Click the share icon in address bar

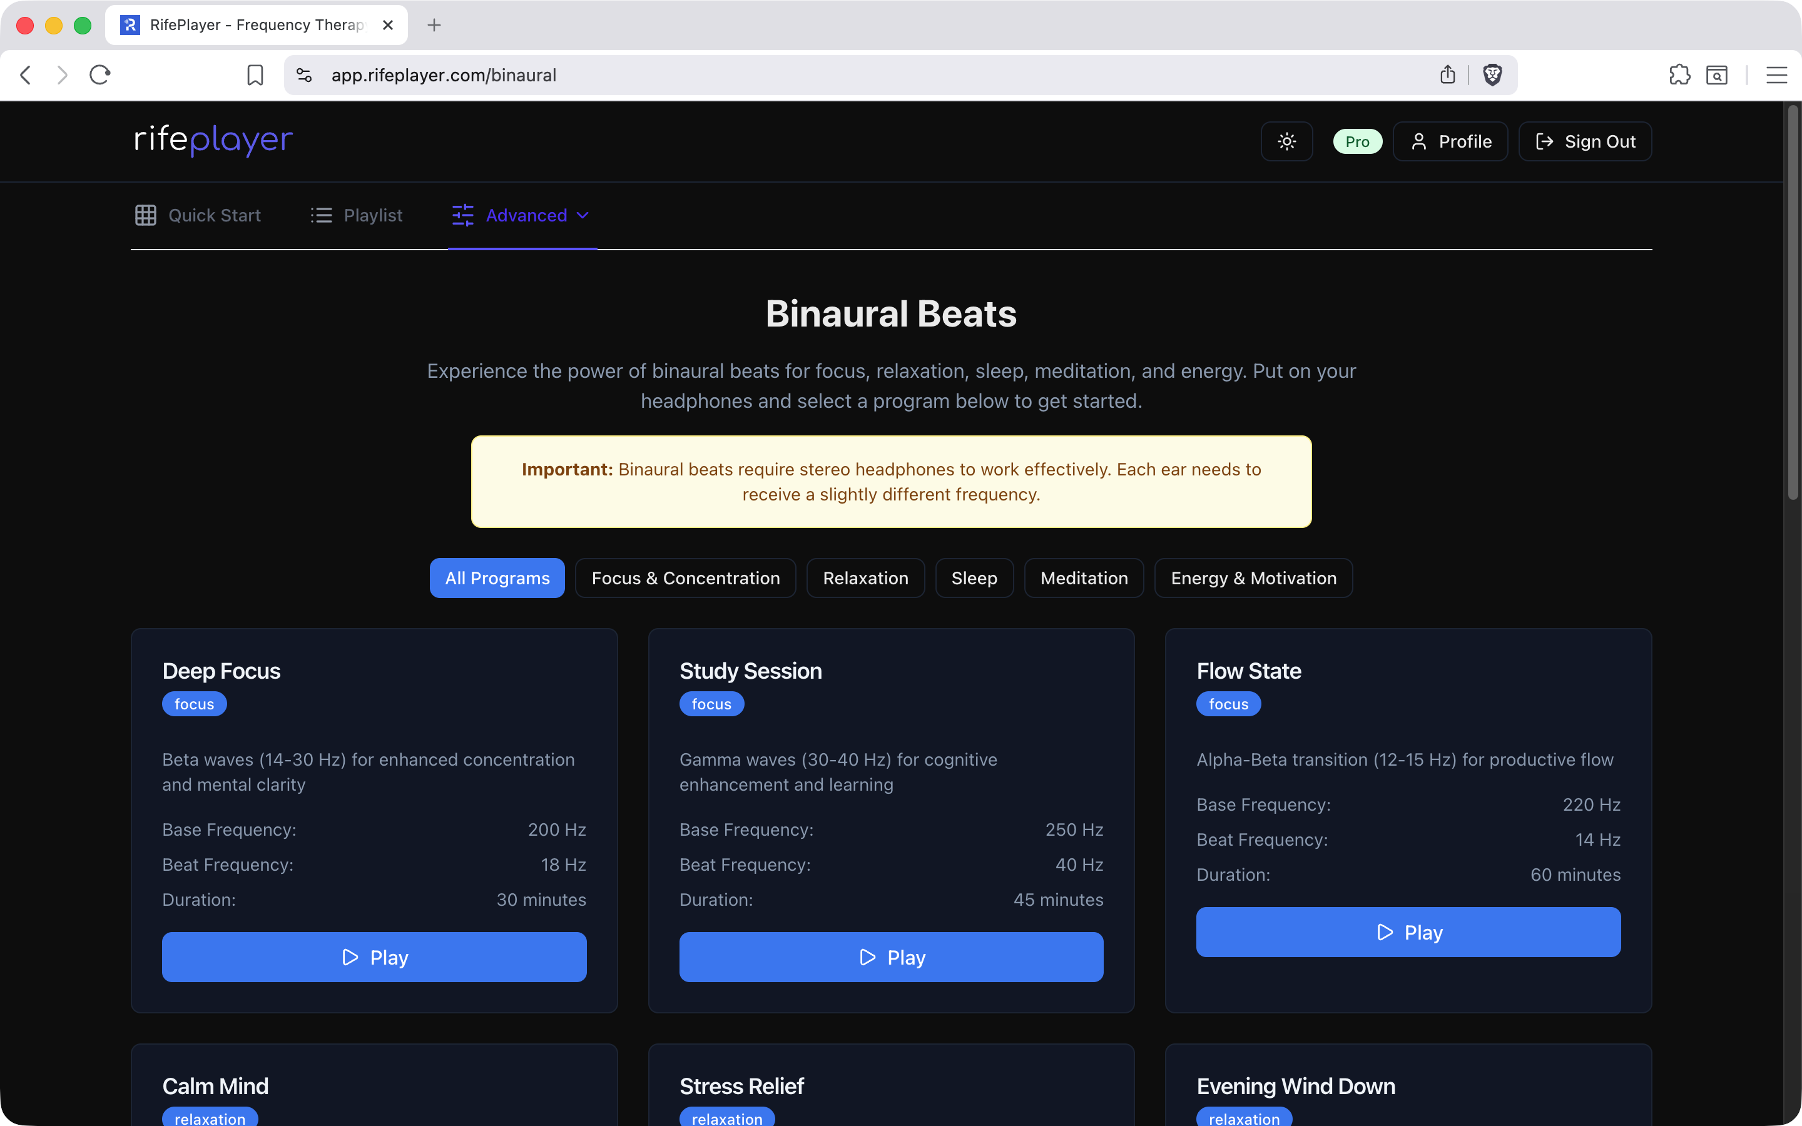(x=1447, y=74)
